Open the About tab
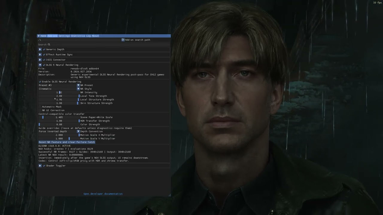 point(95,36)
